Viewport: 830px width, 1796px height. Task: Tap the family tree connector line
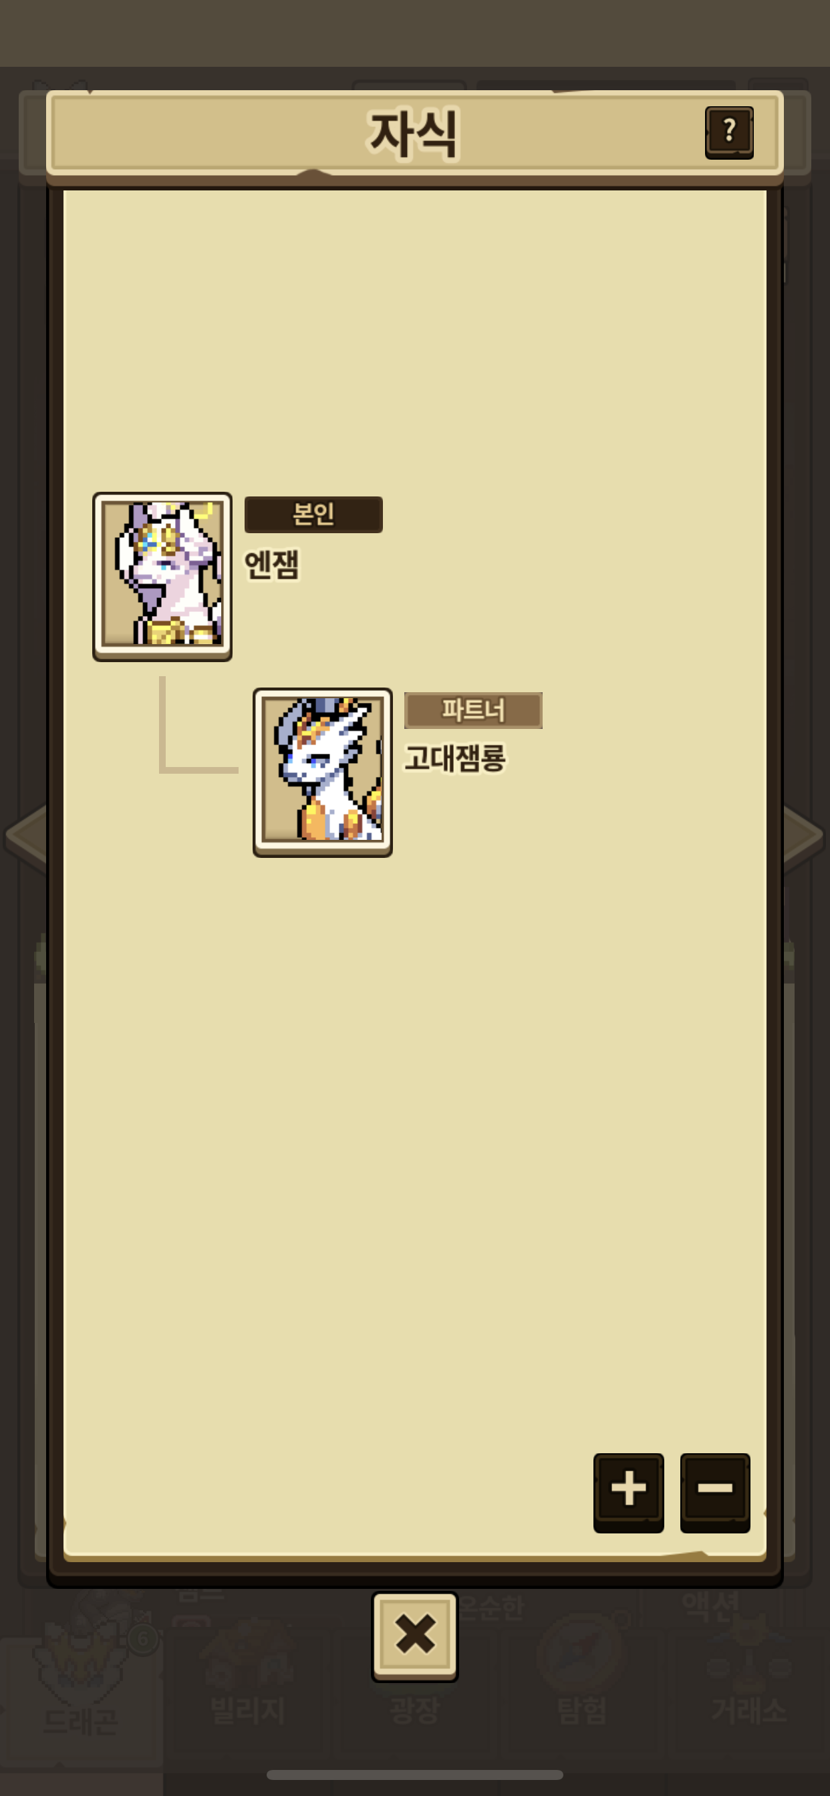pos(198,725)
